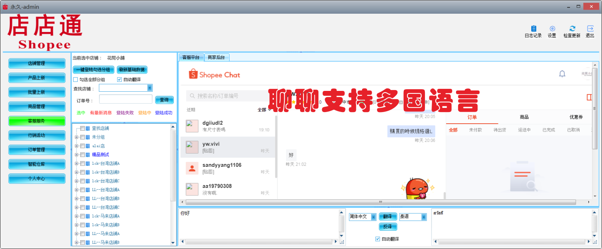Open the 设置 settings gear icon
Viewport: 602px width, 249px height.
552,28
